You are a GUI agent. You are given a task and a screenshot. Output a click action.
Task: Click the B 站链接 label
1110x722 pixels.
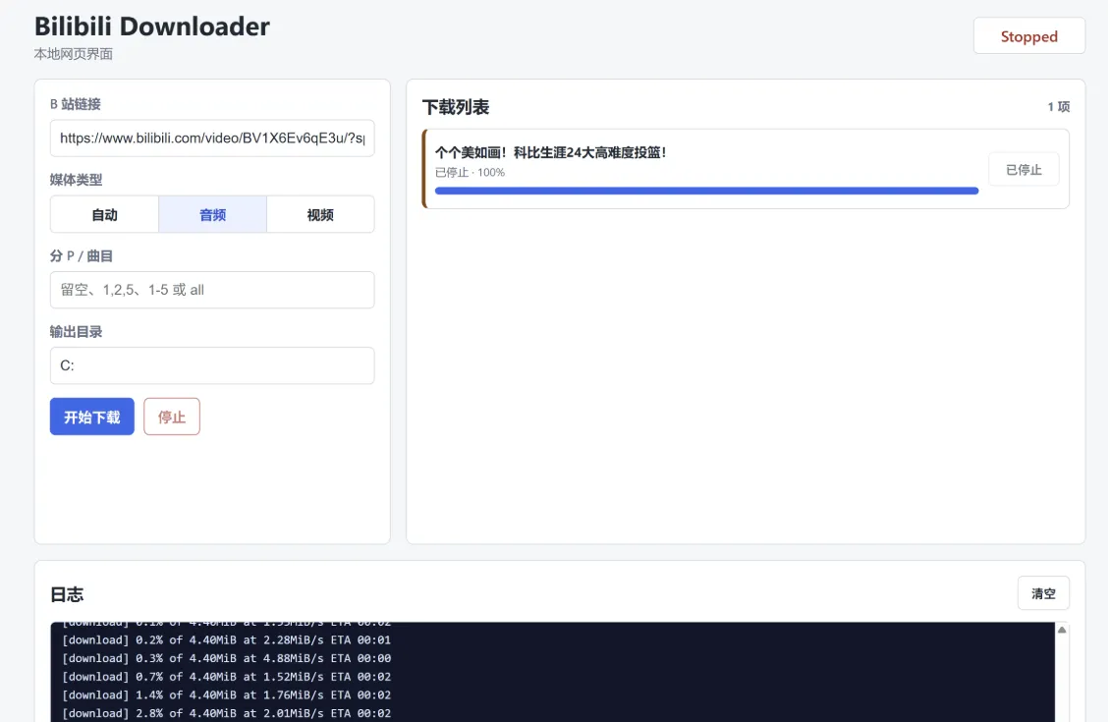click(75, 104)
